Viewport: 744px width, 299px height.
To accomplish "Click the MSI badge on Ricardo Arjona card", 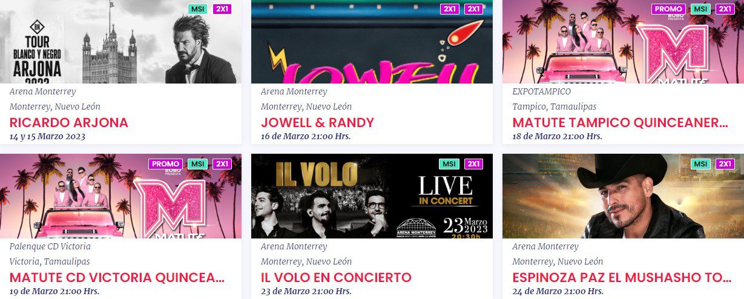I will click(x=197, y=9).
